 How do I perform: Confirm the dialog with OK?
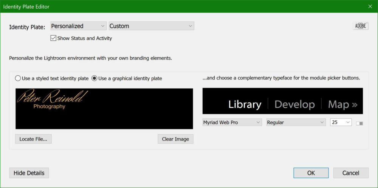pos(311,173)
